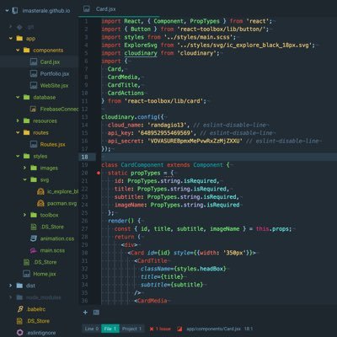Click the animation.css CSS3 icon

34,238
